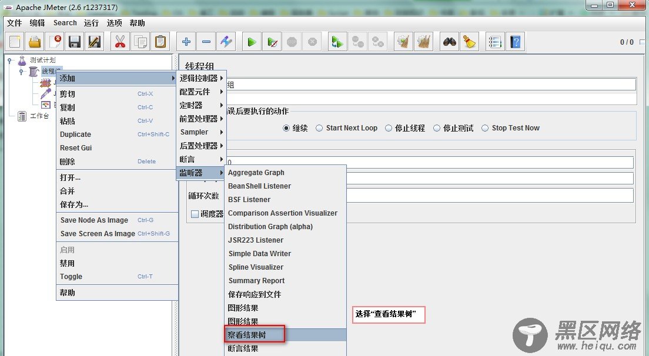The width and height of the screenshot is (649, 356).
Task: Expand the 逻辑控制器 submenu
Action: tap(201, 78)
